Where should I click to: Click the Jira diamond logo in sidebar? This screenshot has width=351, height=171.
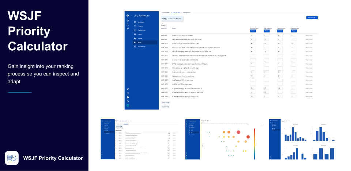point(128,15)
